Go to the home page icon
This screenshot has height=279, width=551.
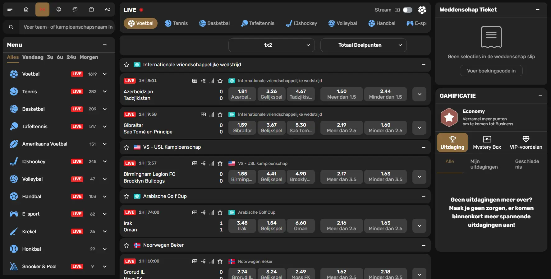(26, 9)
